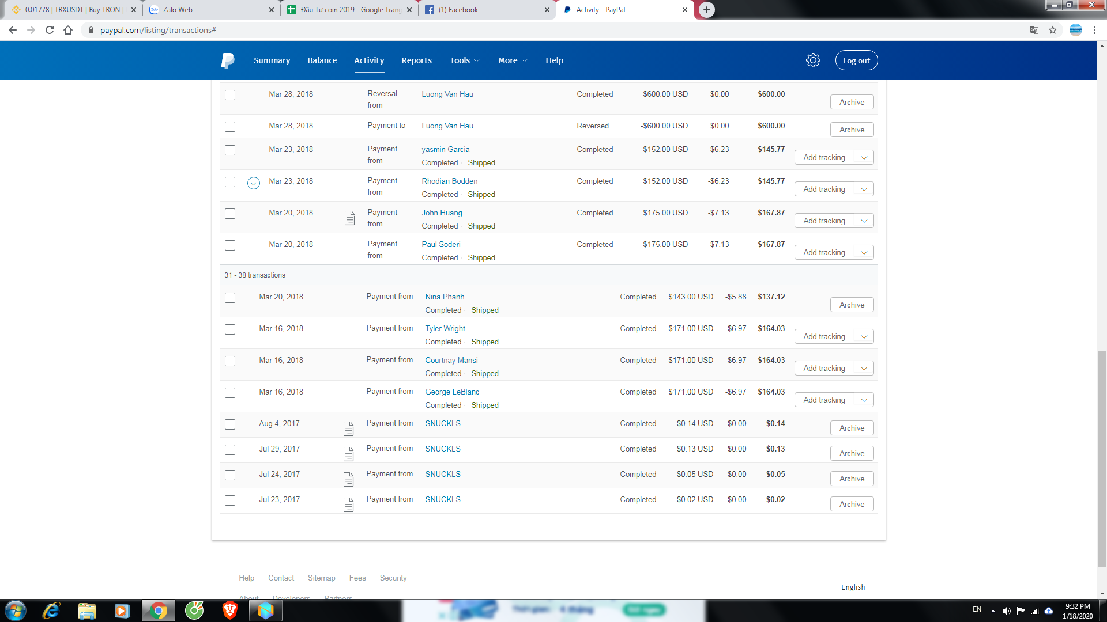The height and width of the screenshot is (622, 1107).
Task: Tick checkbox for Jul 23, 2017 payment
Action: click(230, 500)
